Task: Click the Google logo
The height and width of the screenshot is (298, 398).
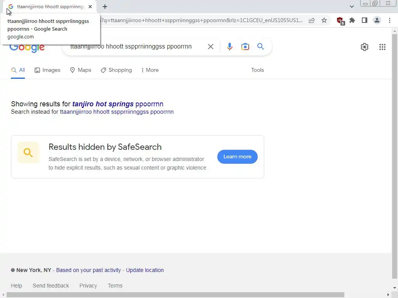Action: [27, 48]
